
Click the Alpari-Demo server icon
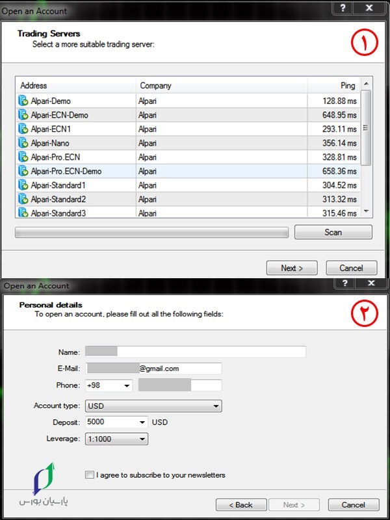point(23,101)
